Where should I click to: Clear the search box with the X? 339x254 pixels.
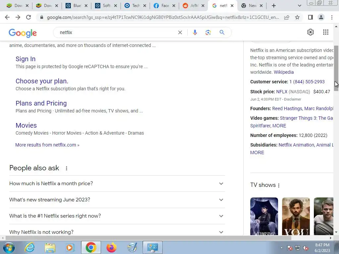coord(180,32)
